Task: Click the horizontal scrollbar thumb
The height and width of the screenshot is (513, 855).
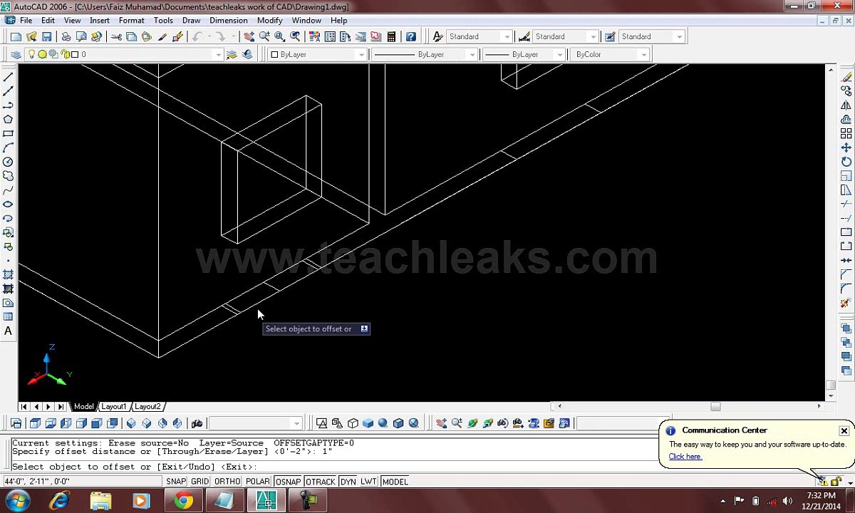Action: point(715,406)
